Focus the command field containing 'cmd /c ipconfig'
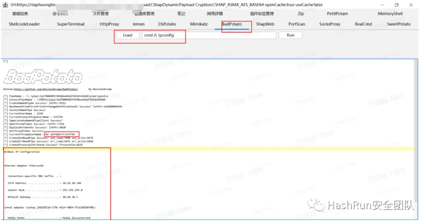 (209, 35)
